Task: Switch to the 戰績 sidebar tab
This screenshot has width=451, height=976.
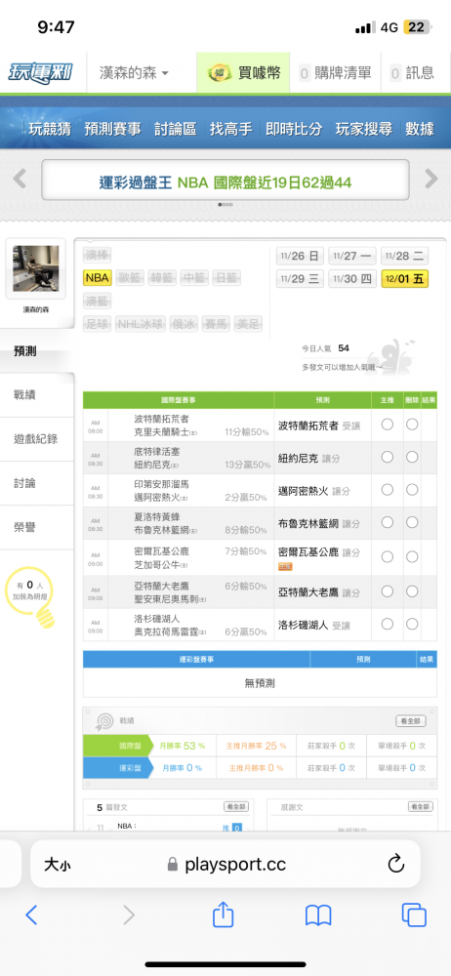Action: click(x=25, y=394)
